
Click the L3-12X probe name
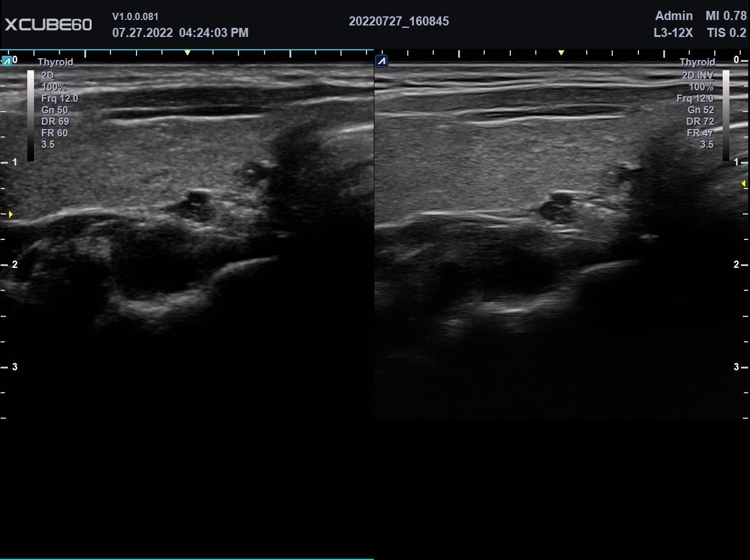[x=673, y=33]
